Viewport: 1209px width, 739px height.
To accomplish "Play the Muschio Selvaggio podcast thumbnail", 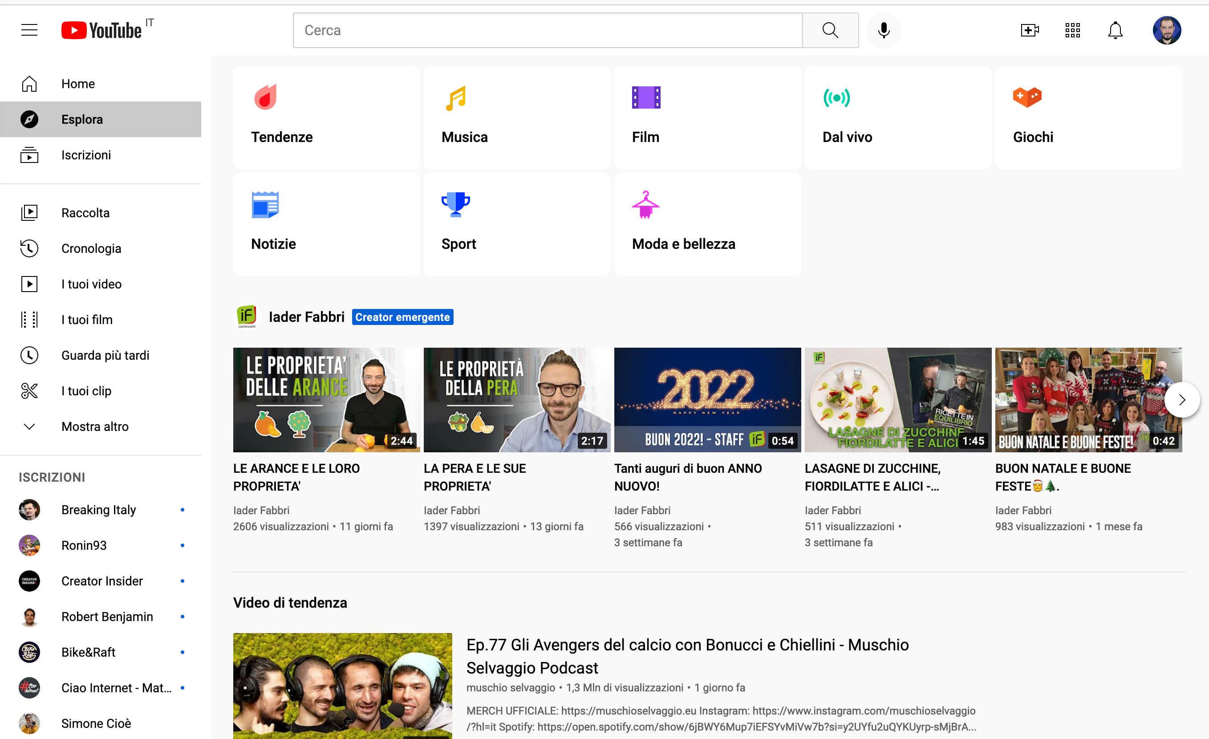I will pyautogui.click(x=342, y=686).
